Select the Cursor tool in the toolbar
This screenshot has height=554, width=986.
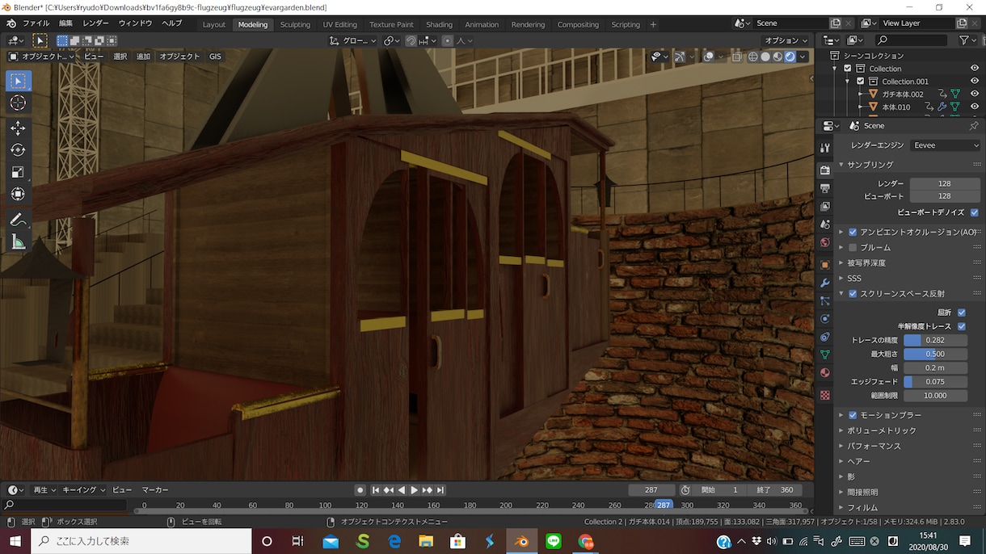18,103
